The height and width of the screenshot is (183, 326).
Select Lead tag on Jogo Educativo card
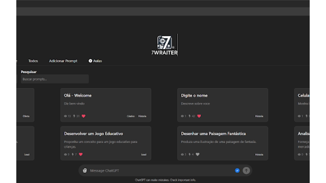click(144, 155)
